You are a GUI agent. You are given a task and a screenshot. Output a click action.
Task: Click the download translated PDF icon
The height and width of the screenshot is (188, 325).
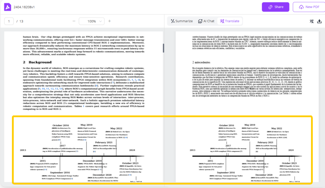point(320,21)
